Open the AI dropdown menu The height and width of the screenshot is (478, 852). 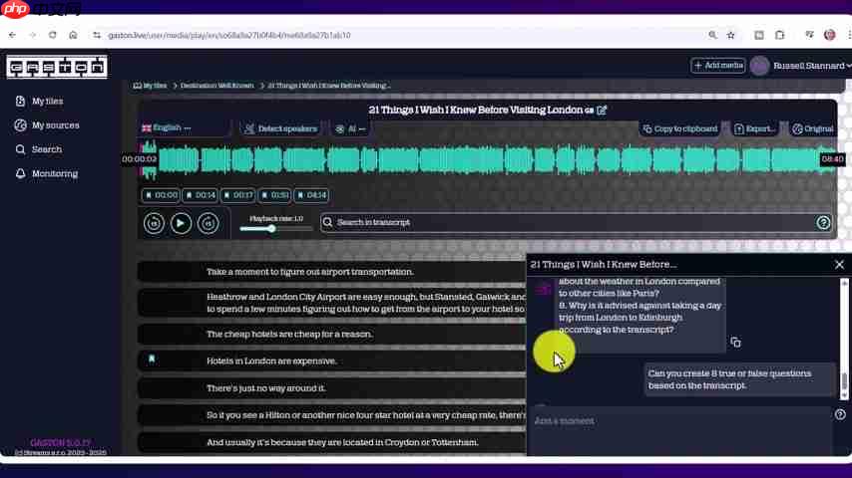(x=350, y=129)
